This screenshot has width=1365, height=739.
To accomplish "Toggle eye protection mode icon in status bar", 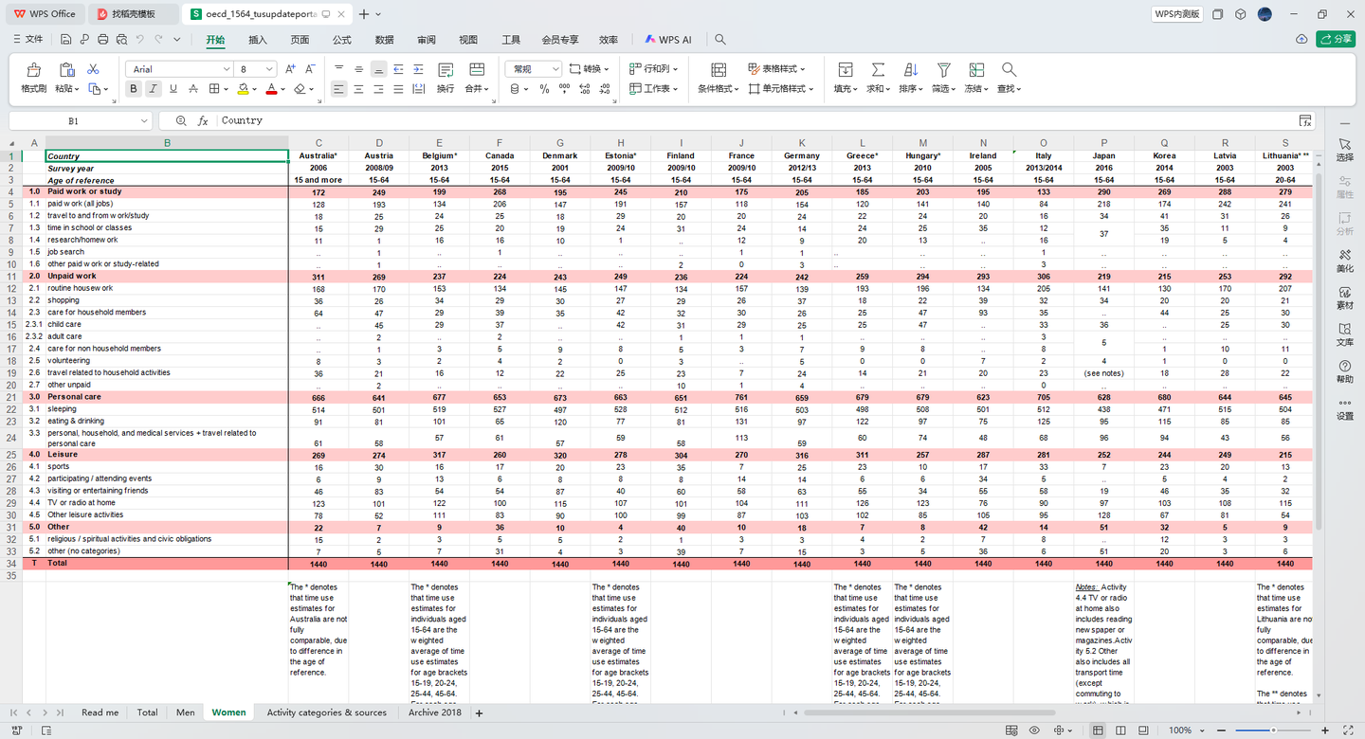I will pos(1035,730).
